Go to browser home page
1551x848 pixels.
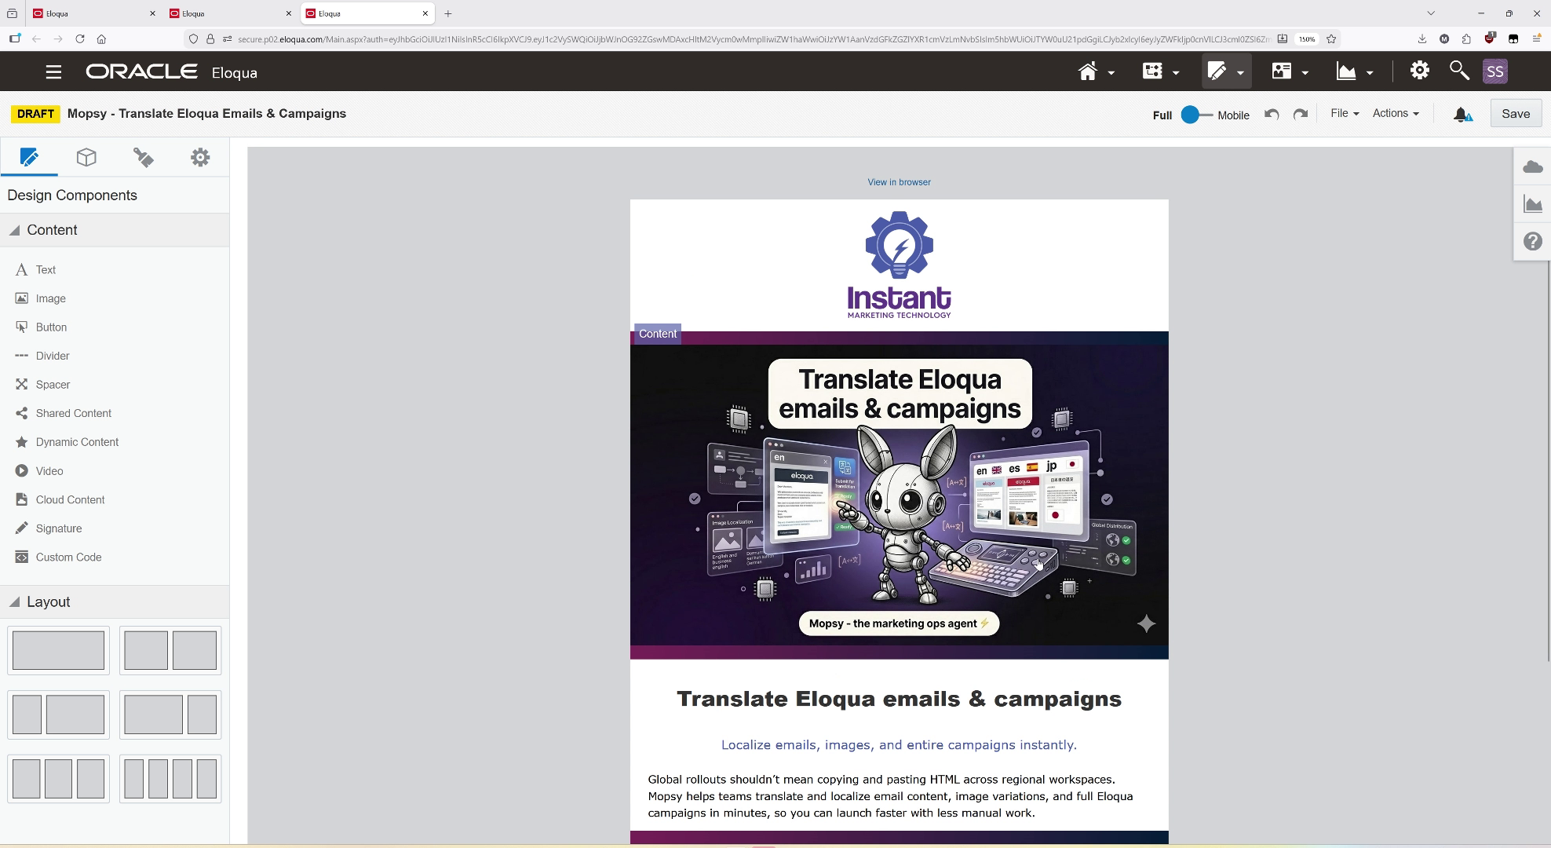point(101,38)
